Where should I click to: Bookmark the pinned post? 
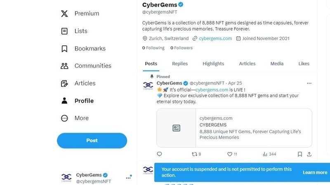(x=300, y=154)
